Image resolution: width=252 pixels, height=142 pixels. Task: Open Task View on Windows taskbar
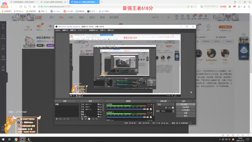(x=9, y=139)
